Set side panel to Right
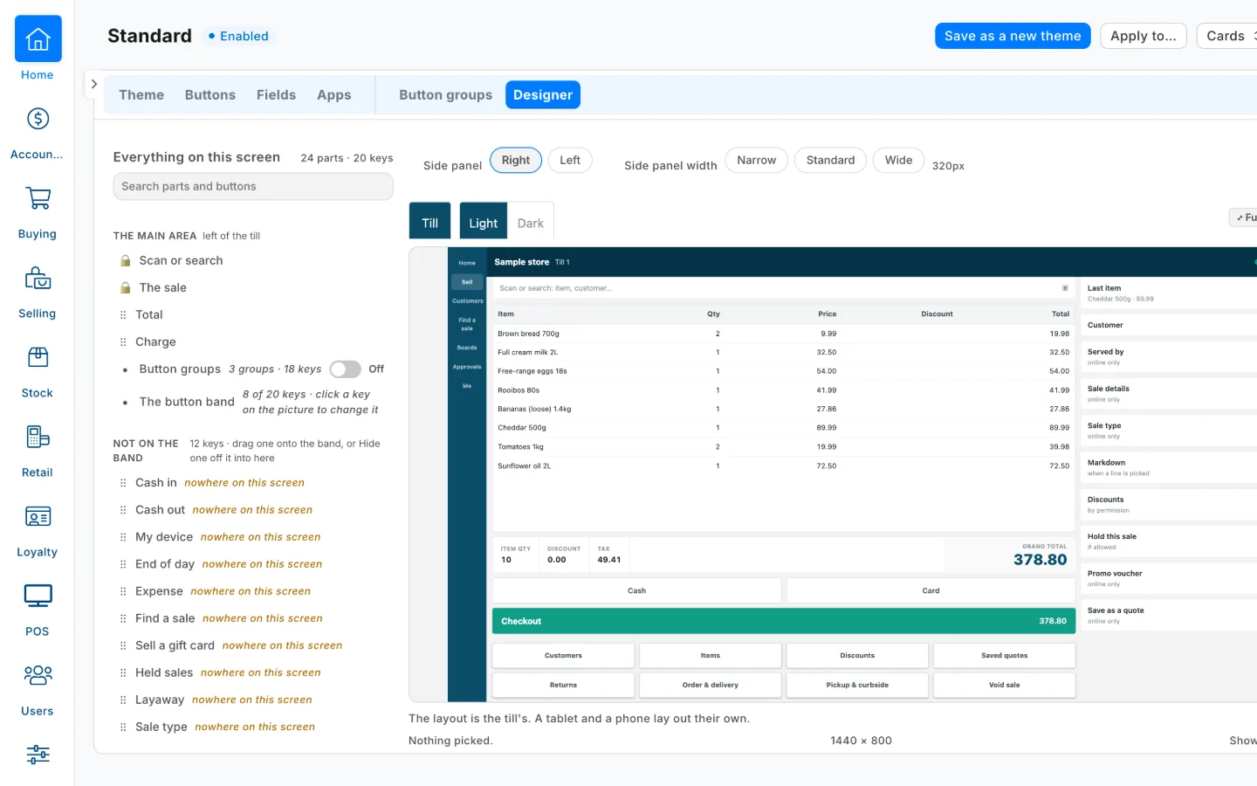Image resolution: width=1257 pixels, height=786 pixels. (516, 161)
